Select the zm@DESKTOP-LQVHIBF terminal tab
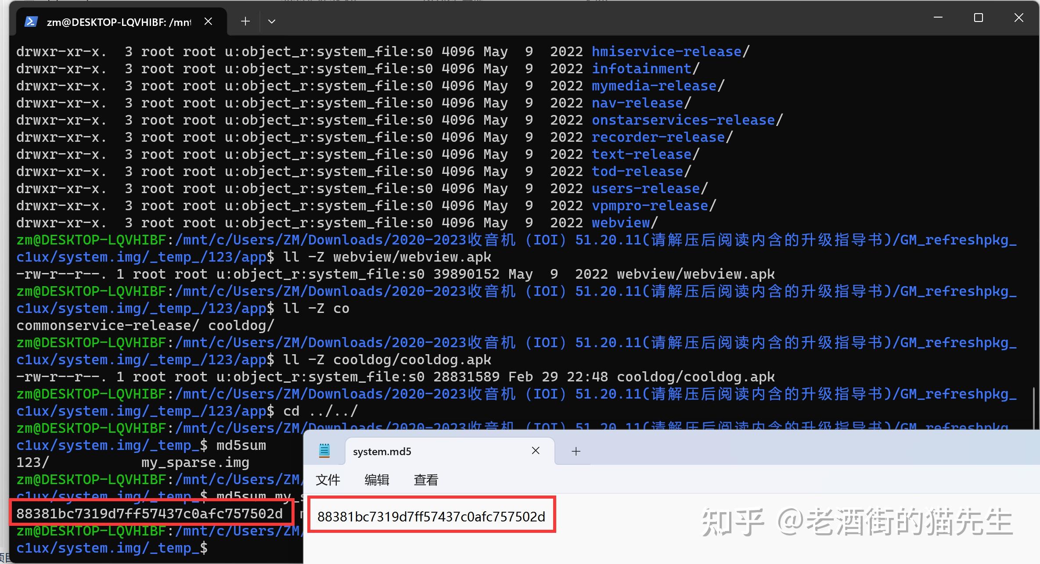This screenshot has height=564, width=1040. click(119, 22)
